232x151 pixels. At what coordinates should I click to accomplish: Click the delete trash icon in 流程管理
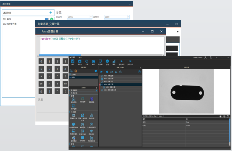point(75,71)
